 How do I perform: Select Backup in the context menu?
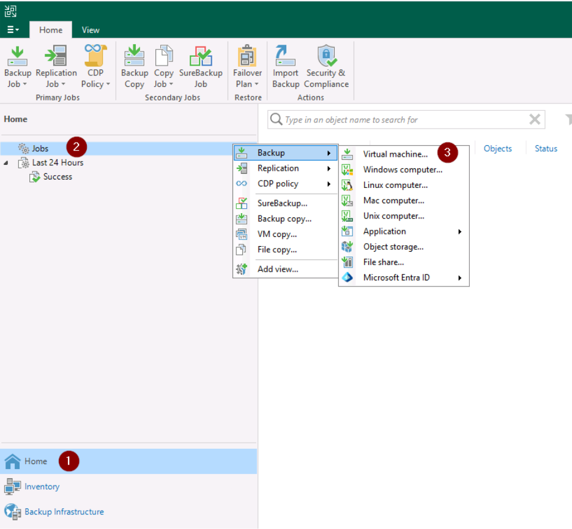click(285, 152)
